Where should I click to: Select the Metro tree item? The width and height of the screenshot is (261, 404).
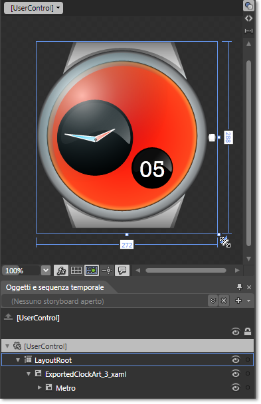pyautogui.click(x=66, y=388)
